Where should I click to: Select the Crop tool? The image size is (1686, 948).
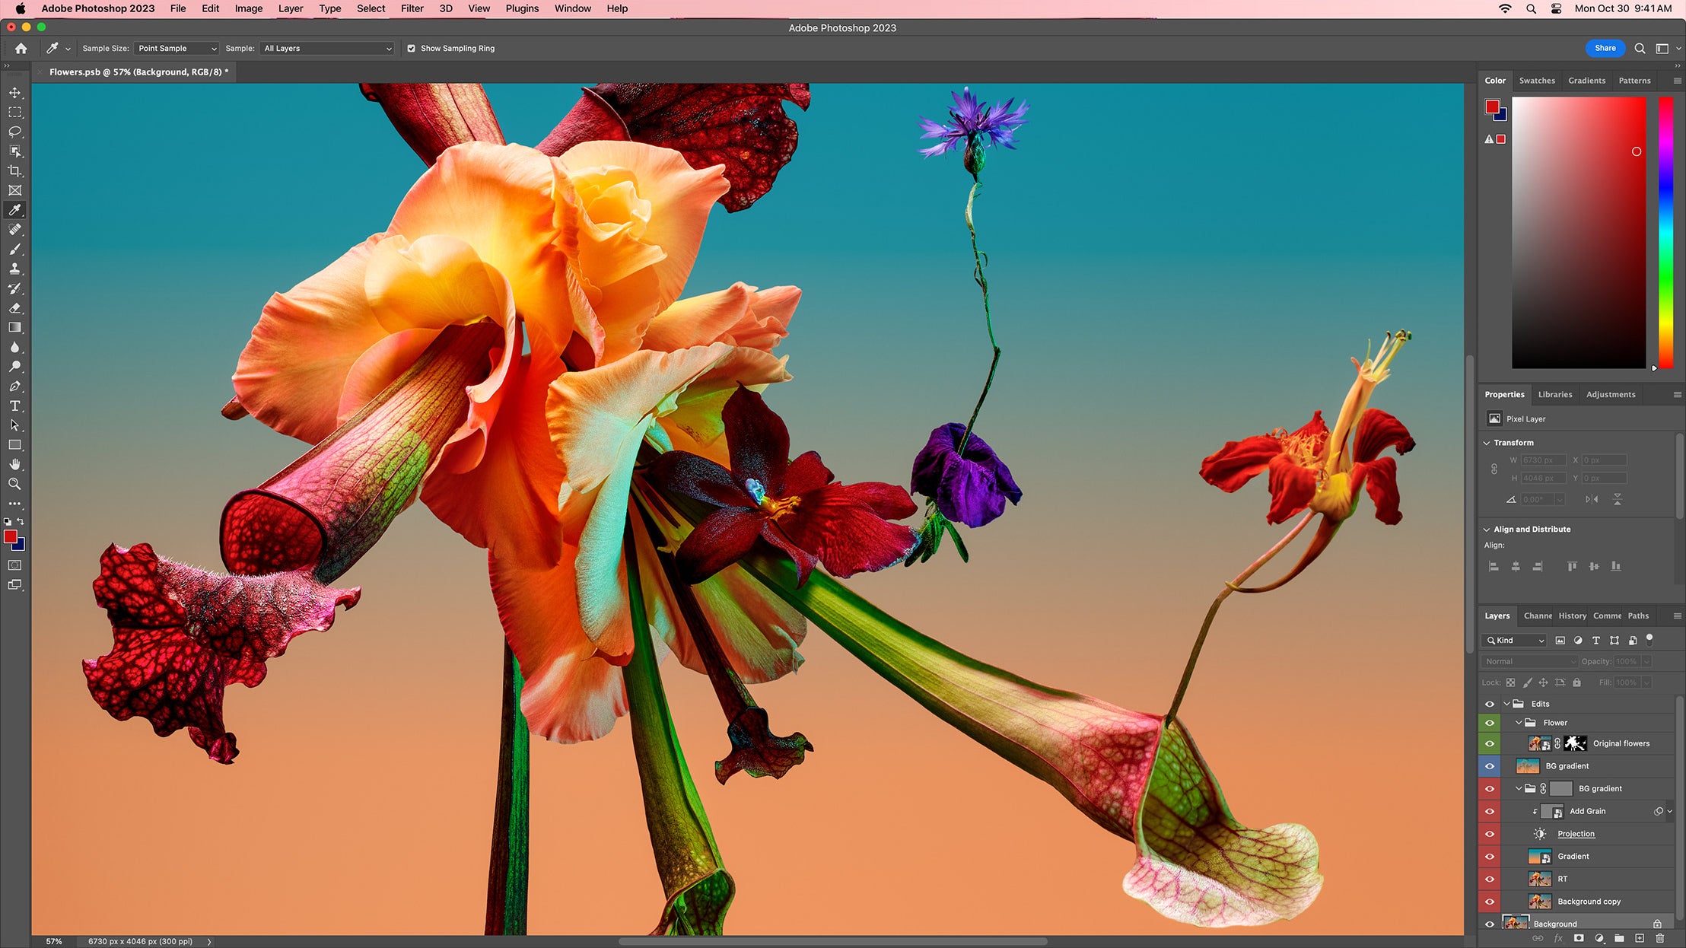[x=14, y=171]
